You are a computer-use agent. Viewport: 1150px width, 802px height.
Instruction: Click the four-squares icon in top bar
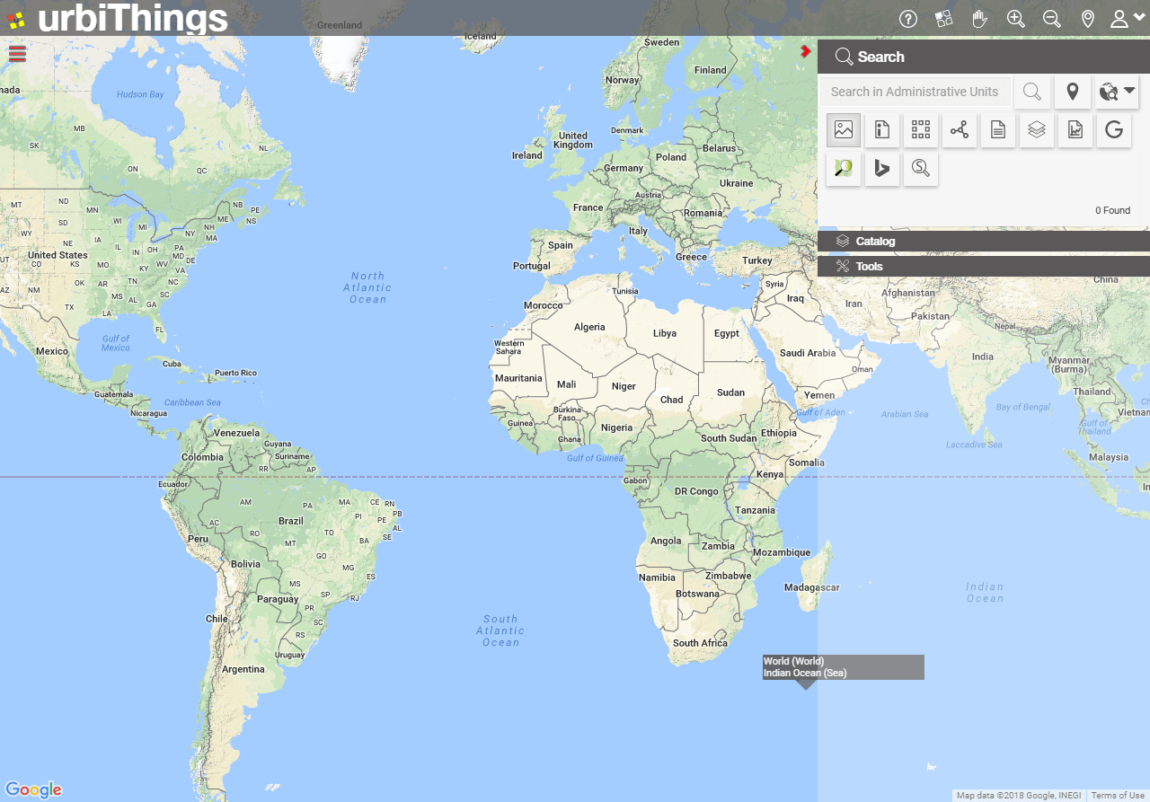(943, 18)
